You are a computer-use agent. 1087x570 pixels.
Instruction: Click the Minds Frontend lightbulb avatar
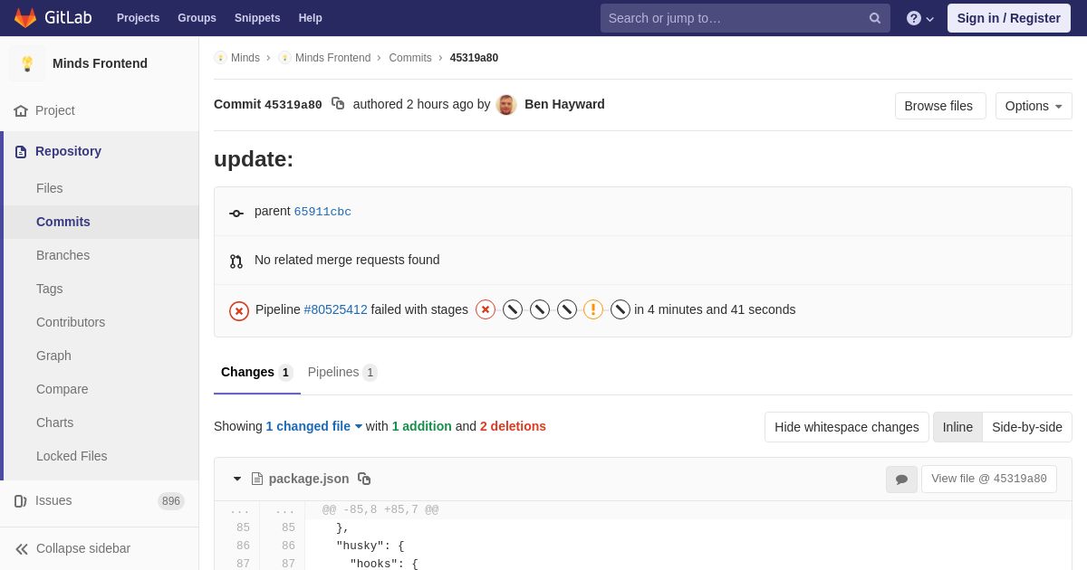(27, 63)
